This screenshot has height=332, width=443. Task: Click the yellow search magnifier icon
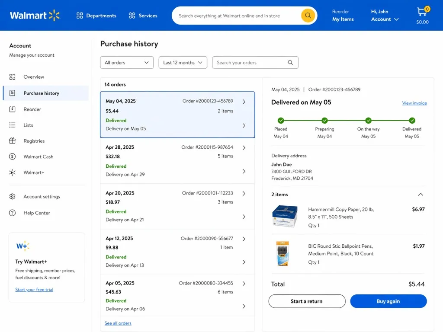[x=308, y=15]
